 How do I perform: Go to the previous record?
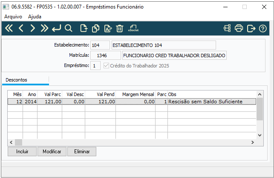tap(21, 28)
